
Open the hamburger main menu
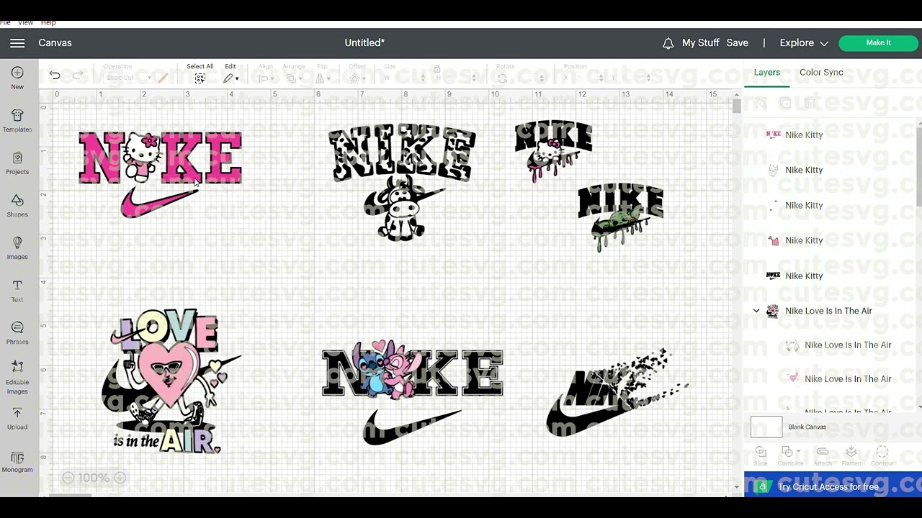click(17, 43)
